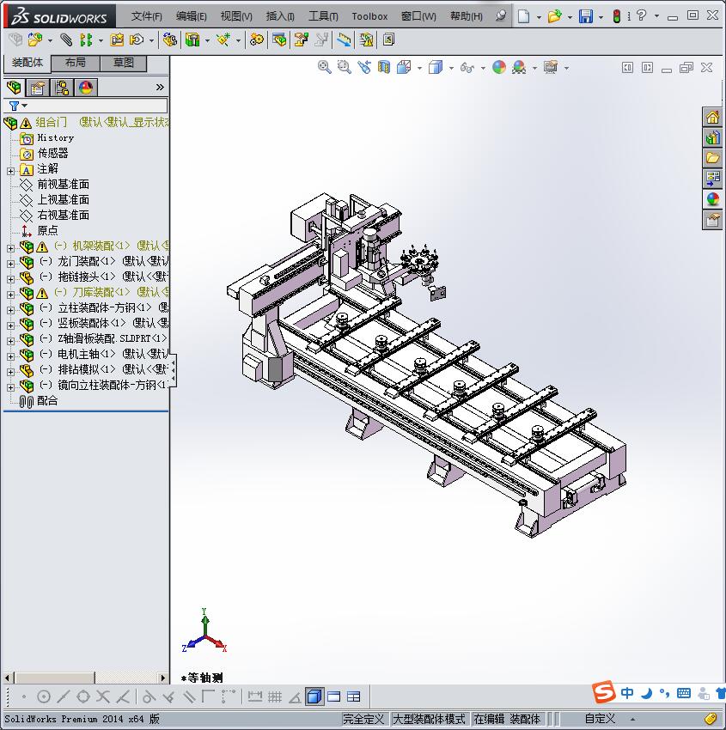Viewport: 726px width, 730px height.
Task: Click the Move Component icon
Action: coord(137,40)
